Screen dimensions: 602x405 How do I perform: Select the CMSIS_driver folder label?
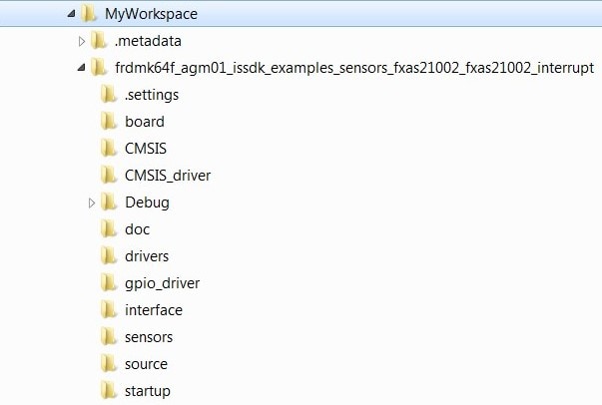(x=168, y=176)
